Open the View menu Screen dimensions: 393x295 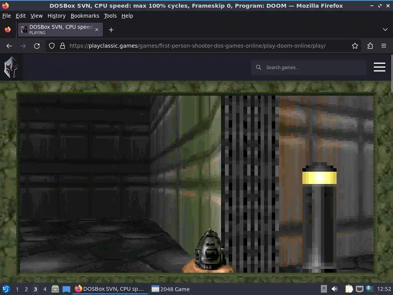[36, 16]
